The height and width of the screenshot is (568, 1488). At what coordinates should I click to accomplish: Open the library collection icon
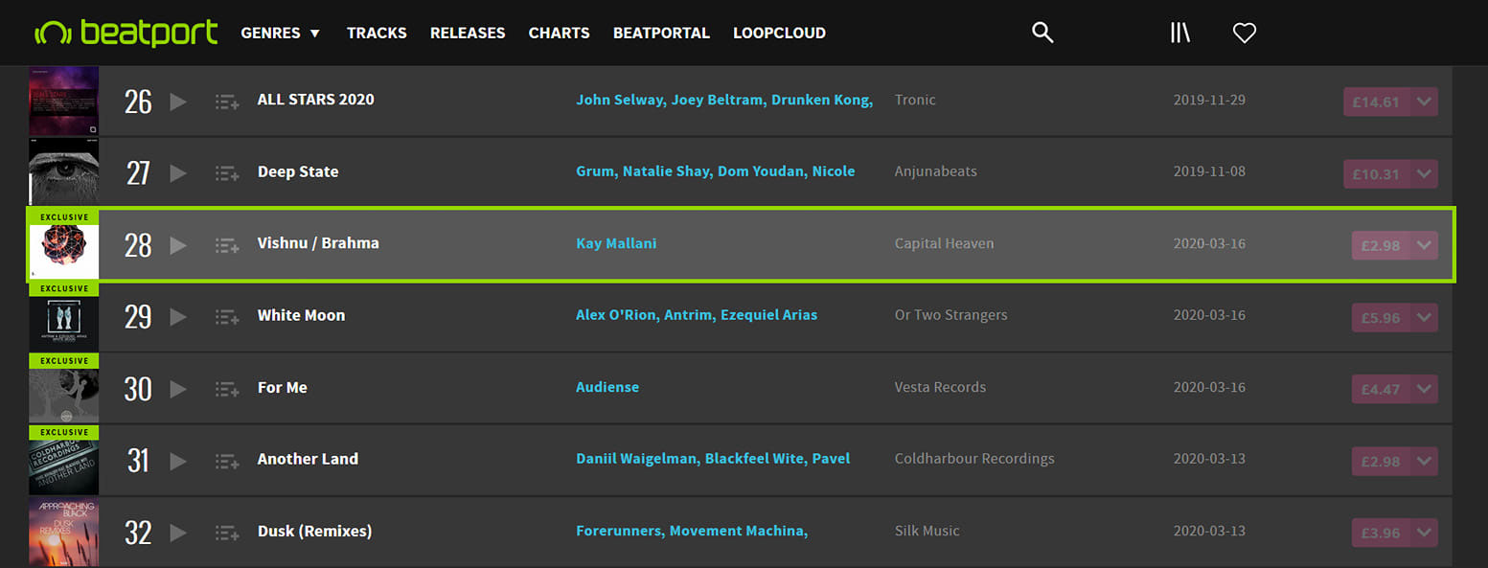1179,33
